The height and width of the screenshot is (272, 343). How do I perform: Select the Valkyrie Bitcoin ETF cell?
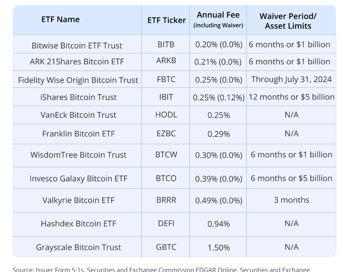click(x=78, y=200)
